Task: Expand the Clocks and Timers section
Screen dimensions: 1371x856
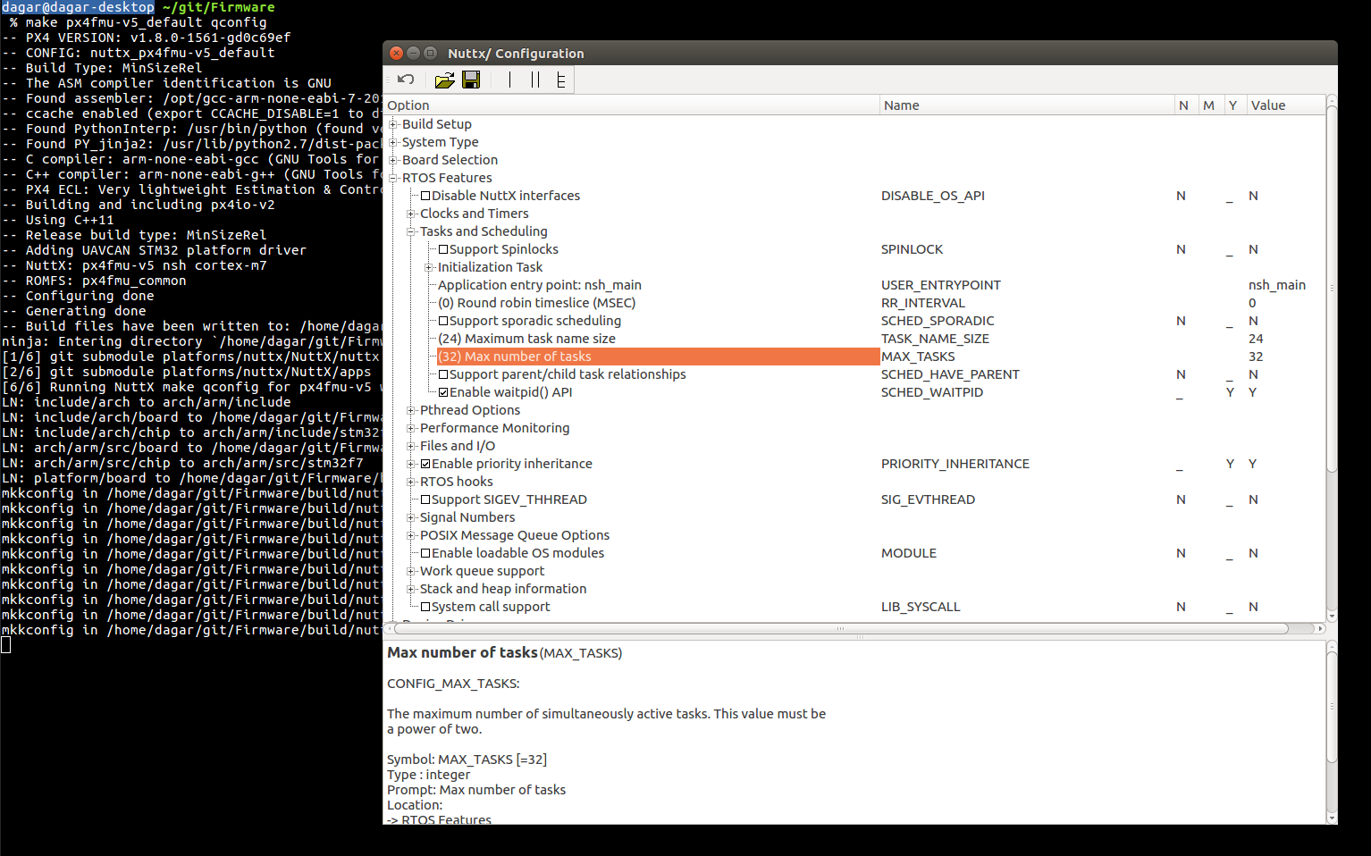Action: [x=409, y=213]
